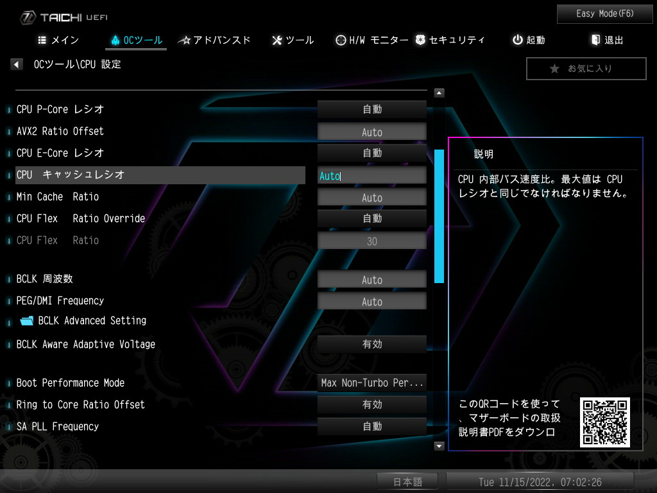This screenshot has height=493, width=657.
Task: Select the Min Cache Ratio label
Action: [57, 196]
